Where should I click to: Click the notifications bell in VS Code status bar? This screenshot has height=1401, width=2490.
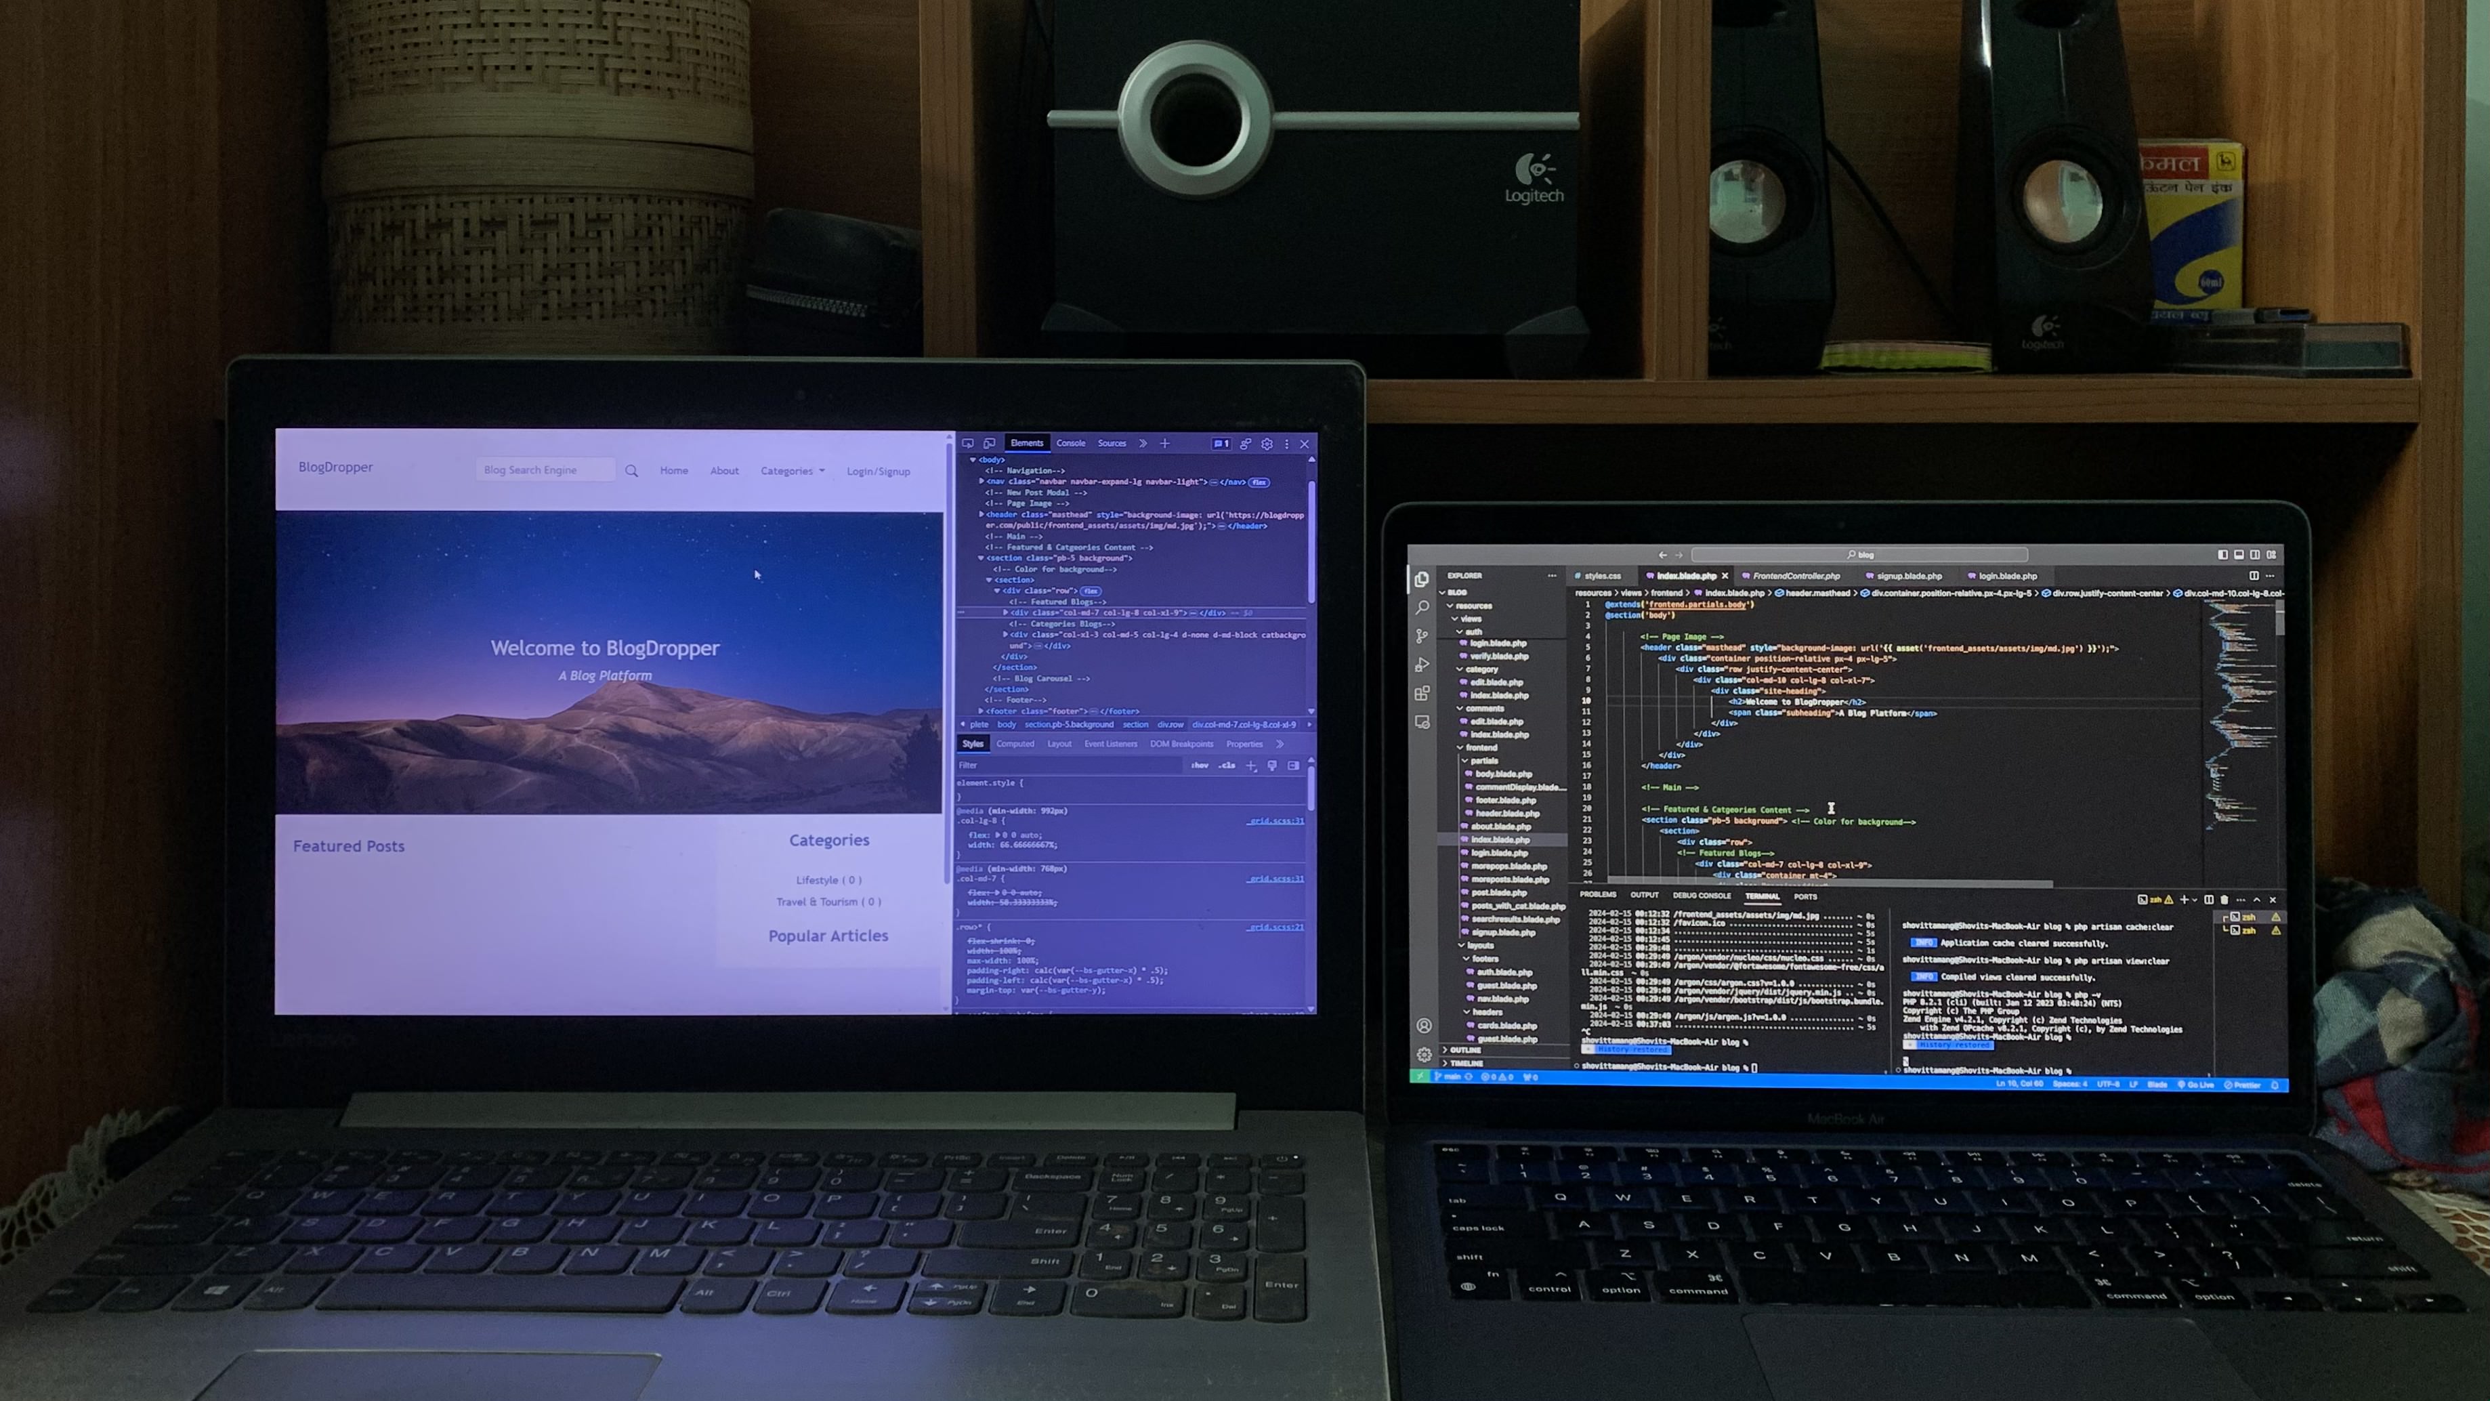coord(2275,1086)
